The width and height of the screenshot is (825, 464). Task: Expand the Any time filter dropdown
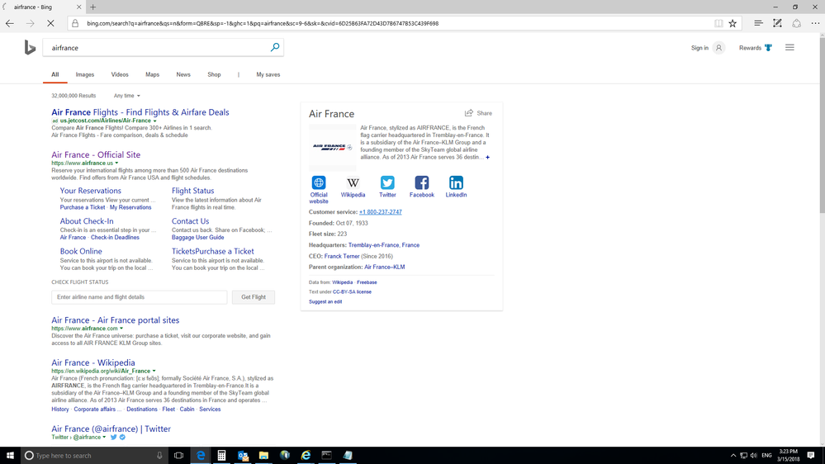coord(126,96)
